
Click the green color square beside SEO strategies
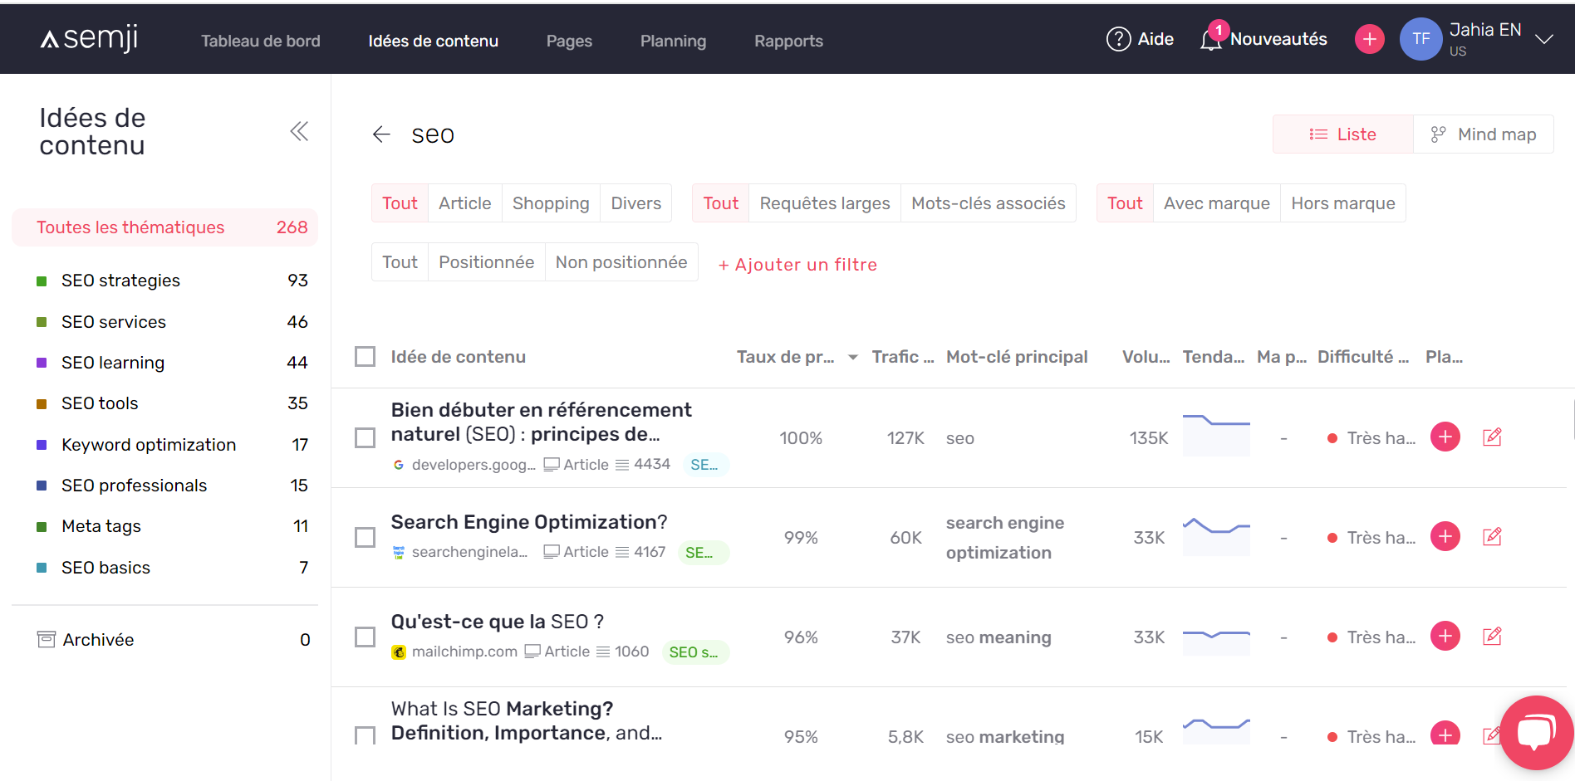[x=43, y=281]
